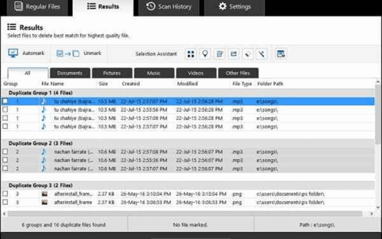The width and height of the screenshot is (382, 239).
Task: Click folder path of afterinstall_frame created 3:10:04 PM
Action: pyautogui.click(x=291, y=194)
